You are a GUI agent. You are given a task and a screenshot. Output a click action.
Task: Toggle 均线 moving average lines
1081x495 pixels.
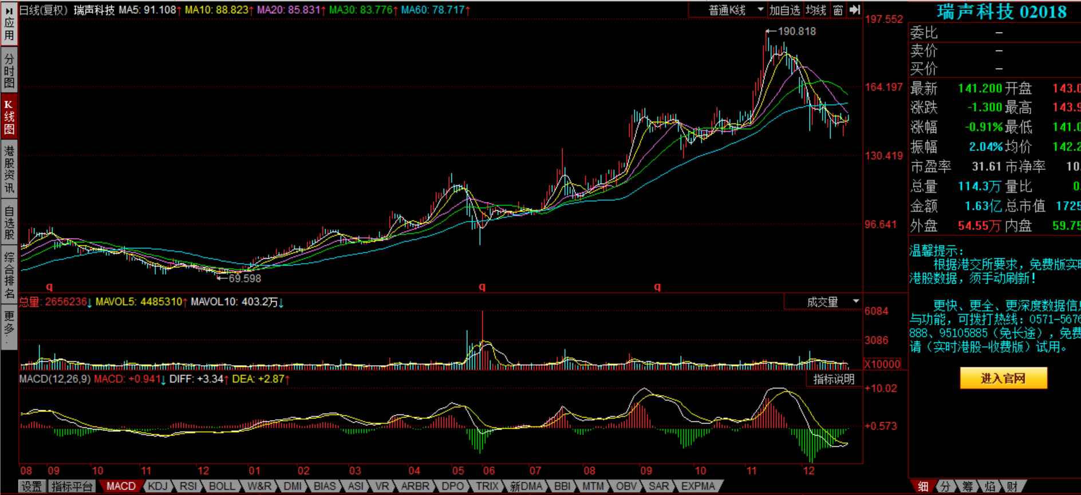click(x=815, y=10)
